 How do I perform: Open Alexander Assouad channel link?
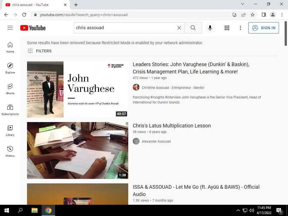(156, 141)
